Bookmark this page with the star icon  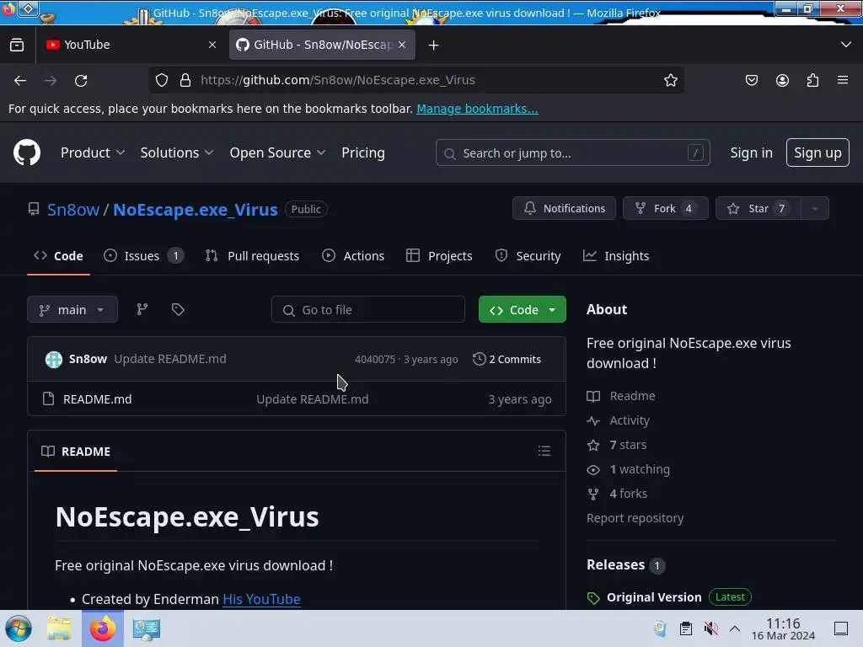670,80
